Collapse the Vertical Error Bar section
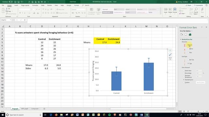The height and width of the screenshot is (117, 209). 181,39
